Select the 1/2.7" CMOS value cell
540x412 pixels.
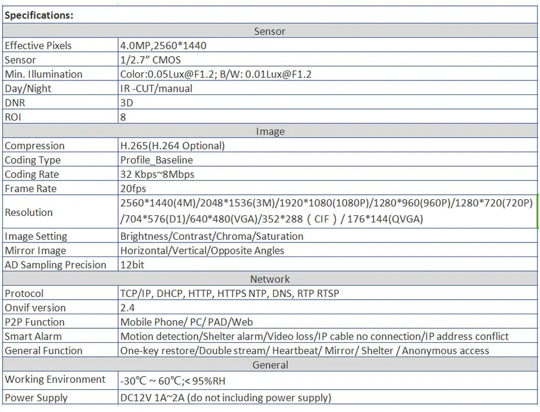pyautogui.click(x=328, y=59)
